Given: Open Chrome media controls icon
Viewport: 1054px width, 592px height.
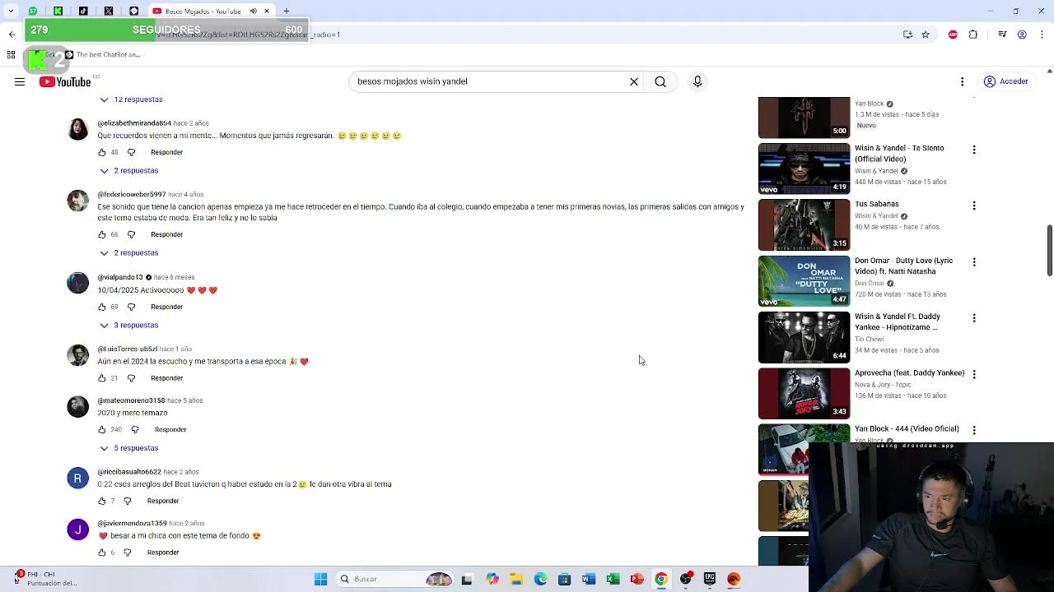Looking at the screenshot, I should click(1002, 35).
